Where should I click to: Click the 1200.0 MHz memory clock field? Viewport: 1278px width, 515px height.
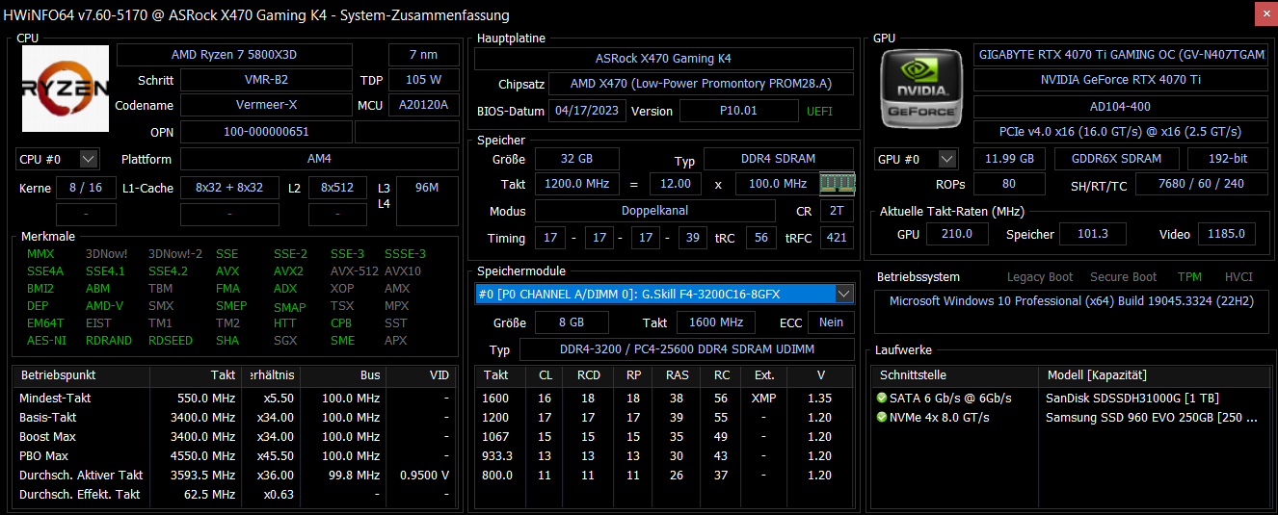pos(577,184)
